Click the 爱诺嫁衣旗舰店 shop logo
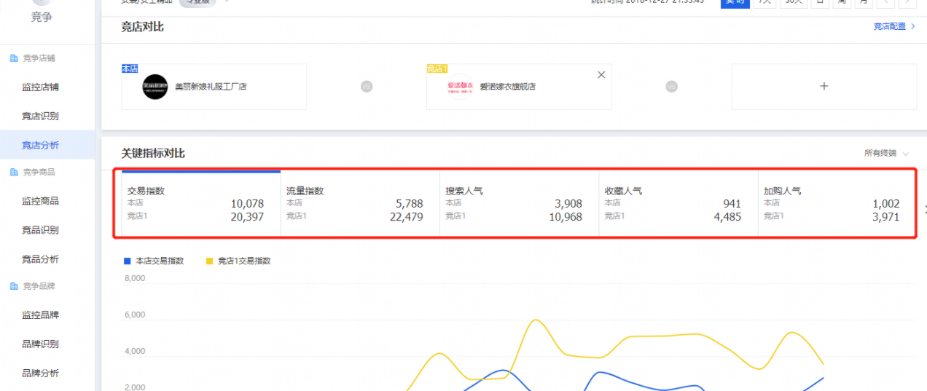 (460, 87)
